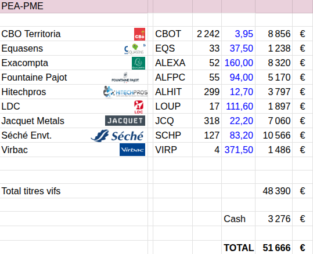Image resolution: width=313 pixels, height=254 pixels.
Task: Click ticker cell LOUP
Action: pyautogui.click(x=172, y=106)
